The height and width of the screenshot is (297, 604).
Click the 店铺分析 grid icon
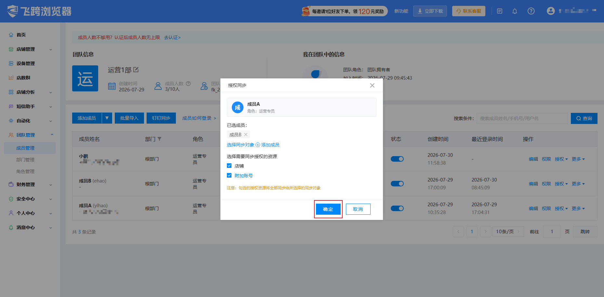11,92
